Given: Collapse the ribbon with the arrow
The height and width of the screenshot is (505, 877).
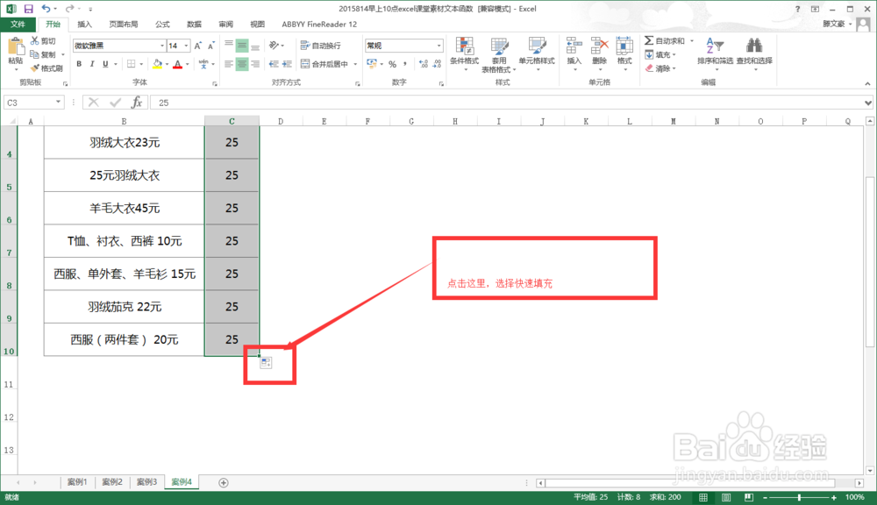Looking at the screenshot, I should (x=867, y=83).
